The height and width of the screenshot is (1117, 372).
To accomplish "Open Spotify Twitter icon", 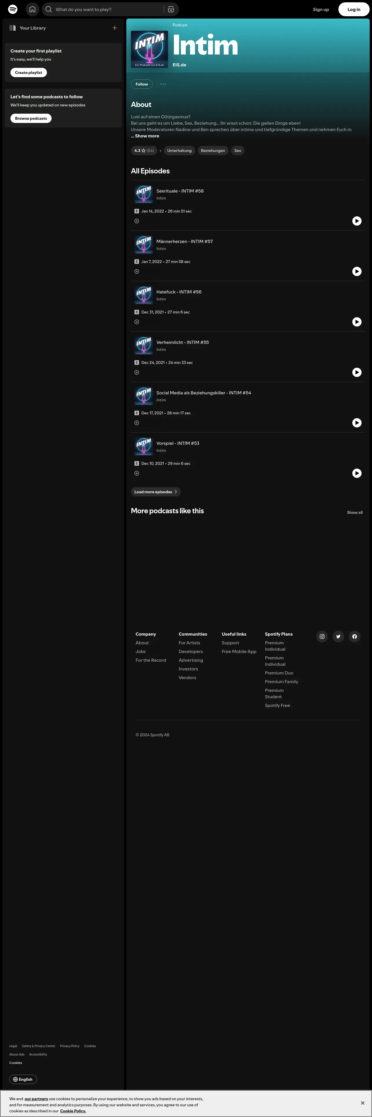I will click(x=338, y=637).
